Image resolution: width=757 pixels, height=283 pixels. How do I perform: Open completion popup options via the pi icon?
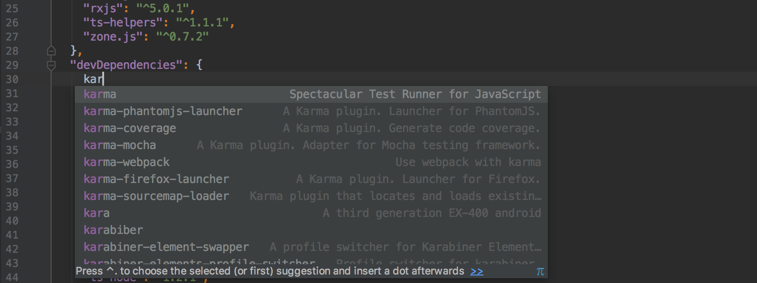click(540, 271)
